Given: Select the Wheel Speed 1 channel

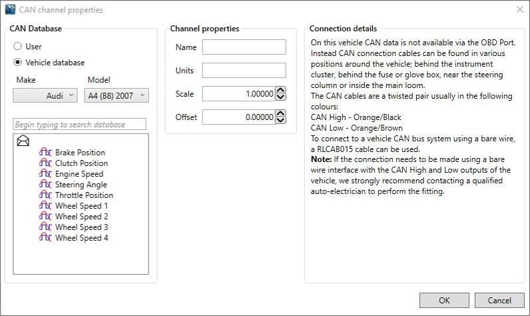Looking at the screenshot, I should (81, 206).
